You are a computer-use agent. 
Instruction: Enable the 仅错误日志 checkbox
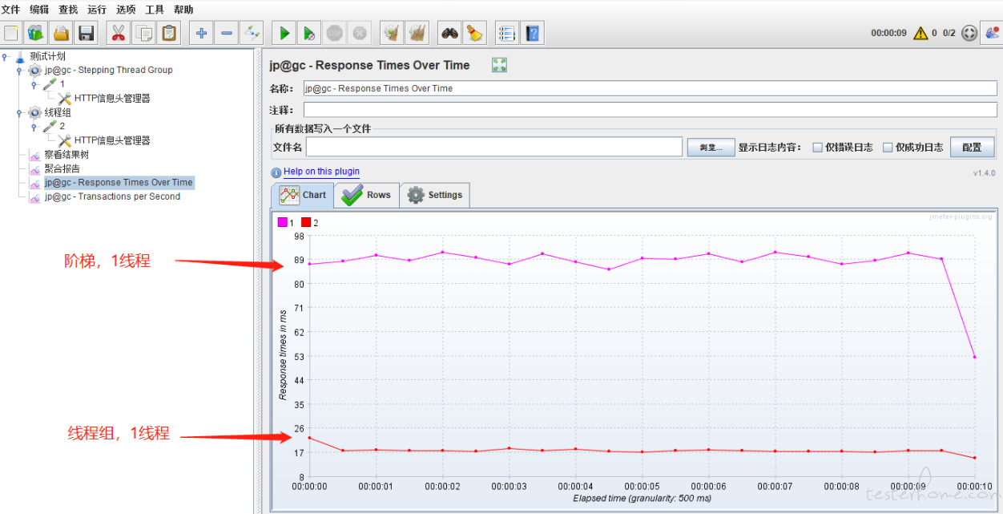tap(818, 148)
